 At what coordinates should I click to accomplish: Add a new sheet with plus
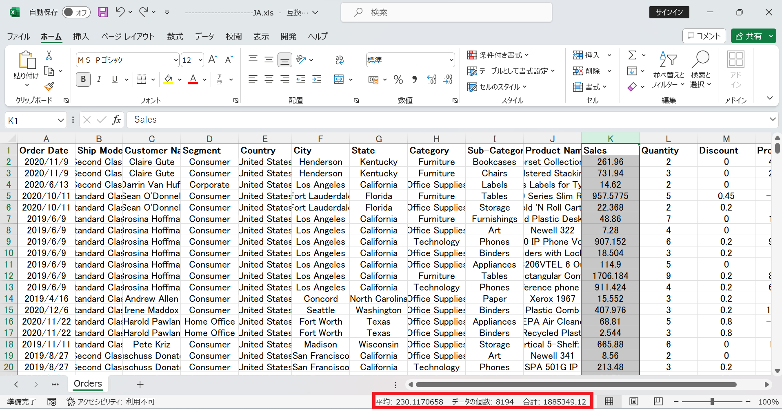(x=140, y=384)
